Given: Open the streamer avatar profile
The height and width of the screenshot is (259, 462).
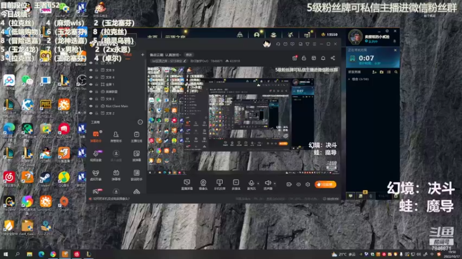Looking at the screenshot, I should click(267, 44).
